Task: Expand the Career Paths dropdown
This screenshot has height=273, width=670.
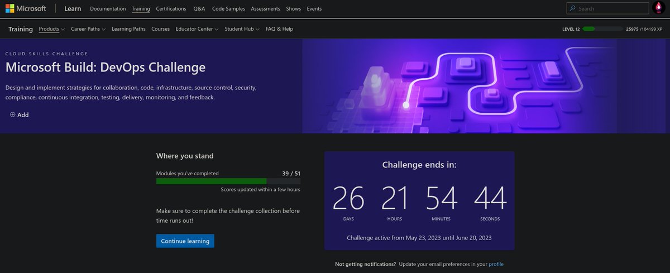Action: (x=88, y=29)
